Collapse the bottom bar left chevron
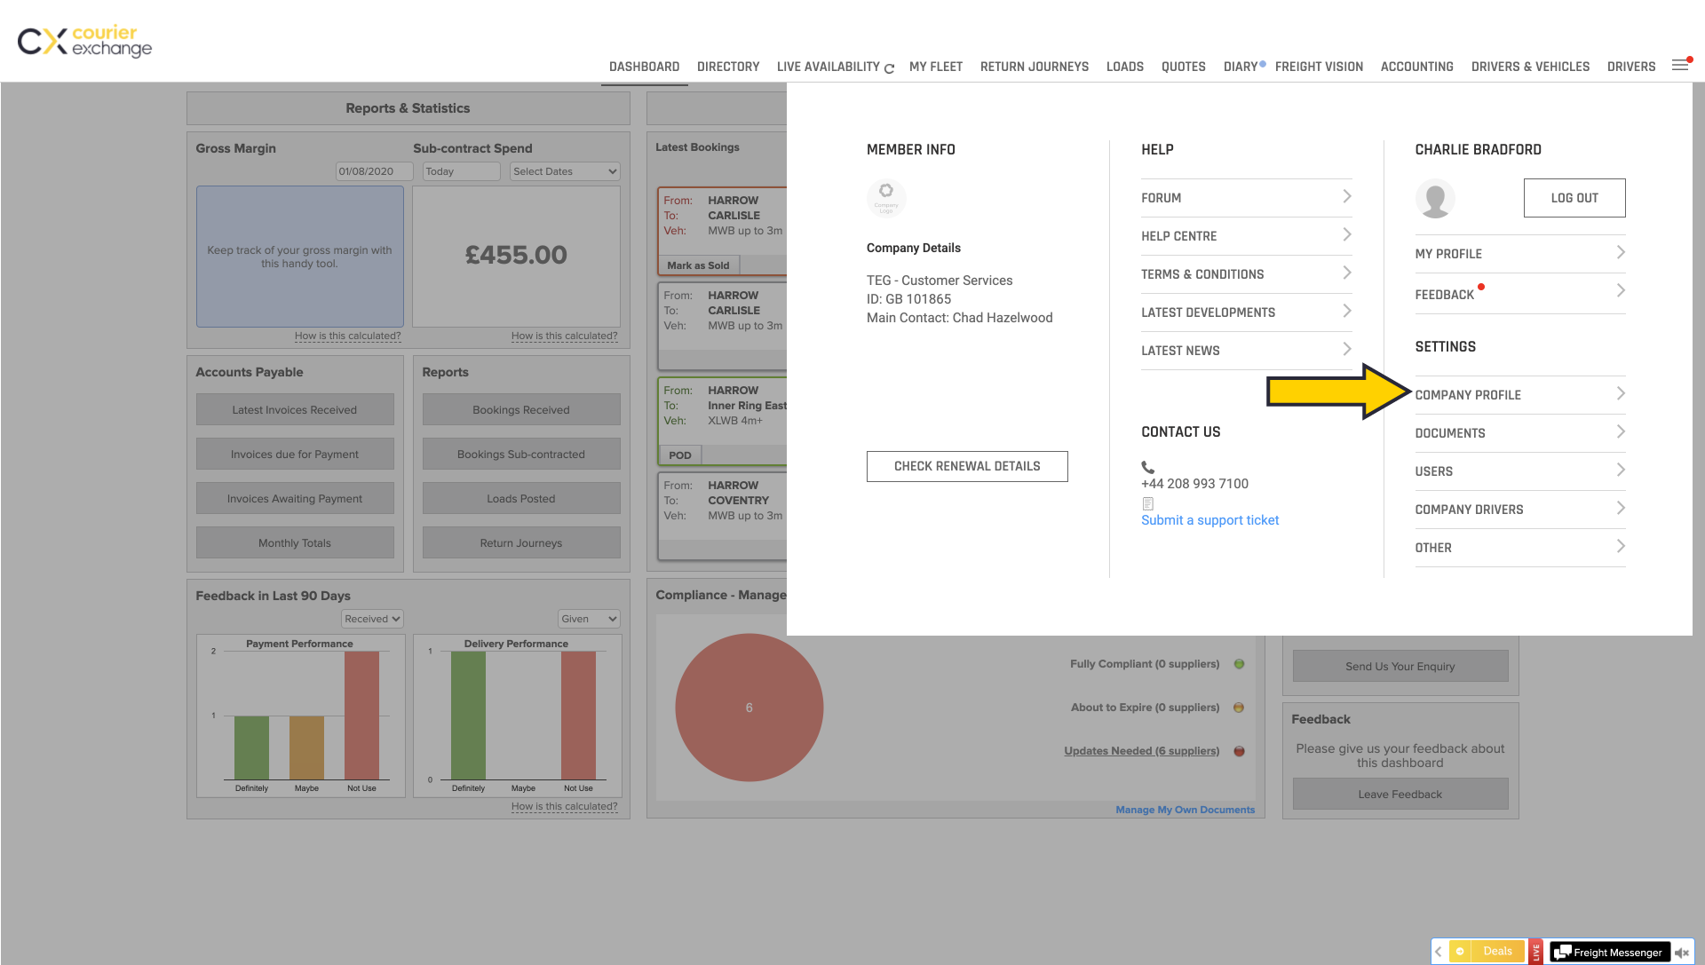Viewport: 1705px width, 965px height. (1439, 952)
